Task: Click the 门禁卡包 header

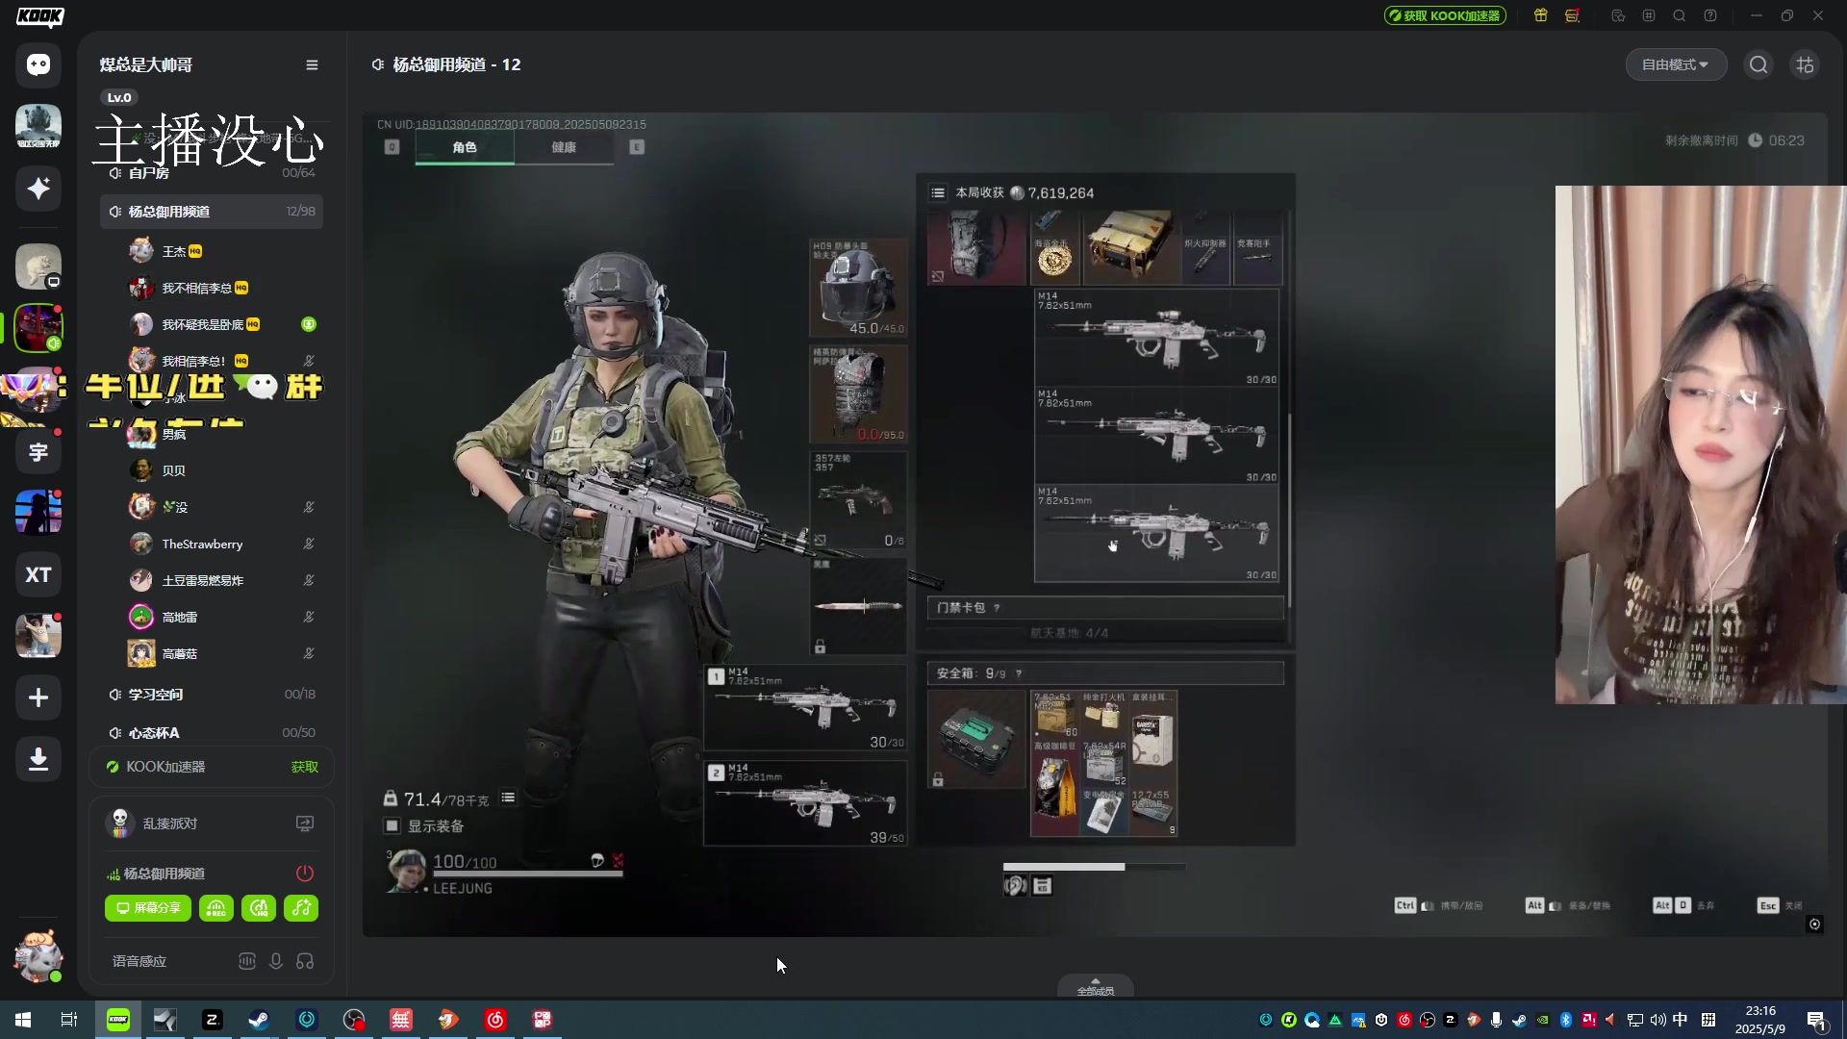Action: 1105,607
